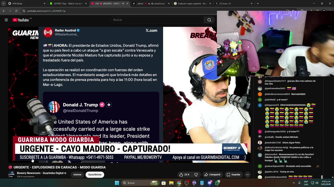Viewport: 334px width, 187px height.
Task: Open the purple chat app taskbar icon
Action: click(x=194, y=183)
